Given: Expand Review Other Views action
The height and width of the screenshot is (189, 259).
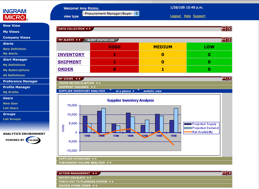Looking at the screenshot, I should coord(144,186).
